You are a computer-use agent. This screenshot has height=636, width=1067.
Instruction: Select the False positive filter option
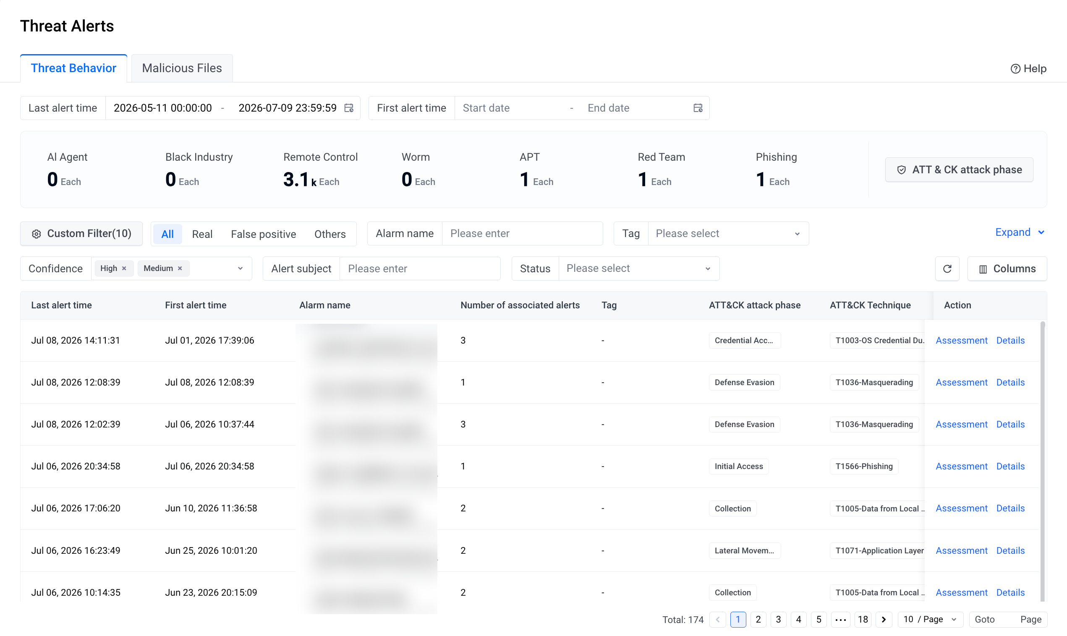point(263,234)
